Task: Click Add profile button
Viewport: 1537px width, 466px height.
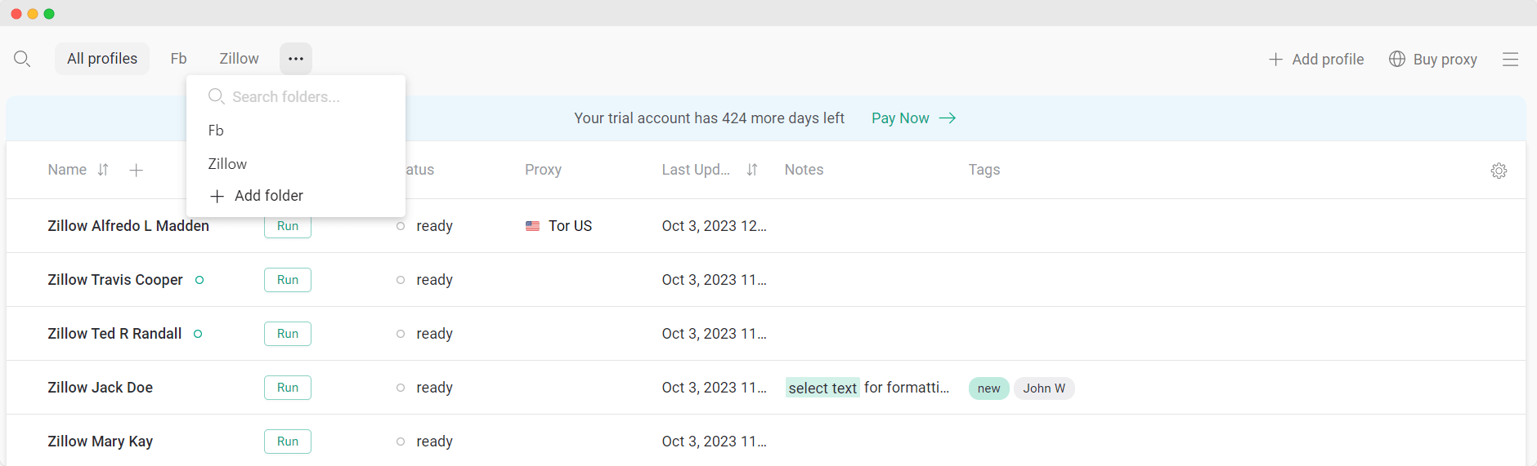Action: coord(1316,60)
